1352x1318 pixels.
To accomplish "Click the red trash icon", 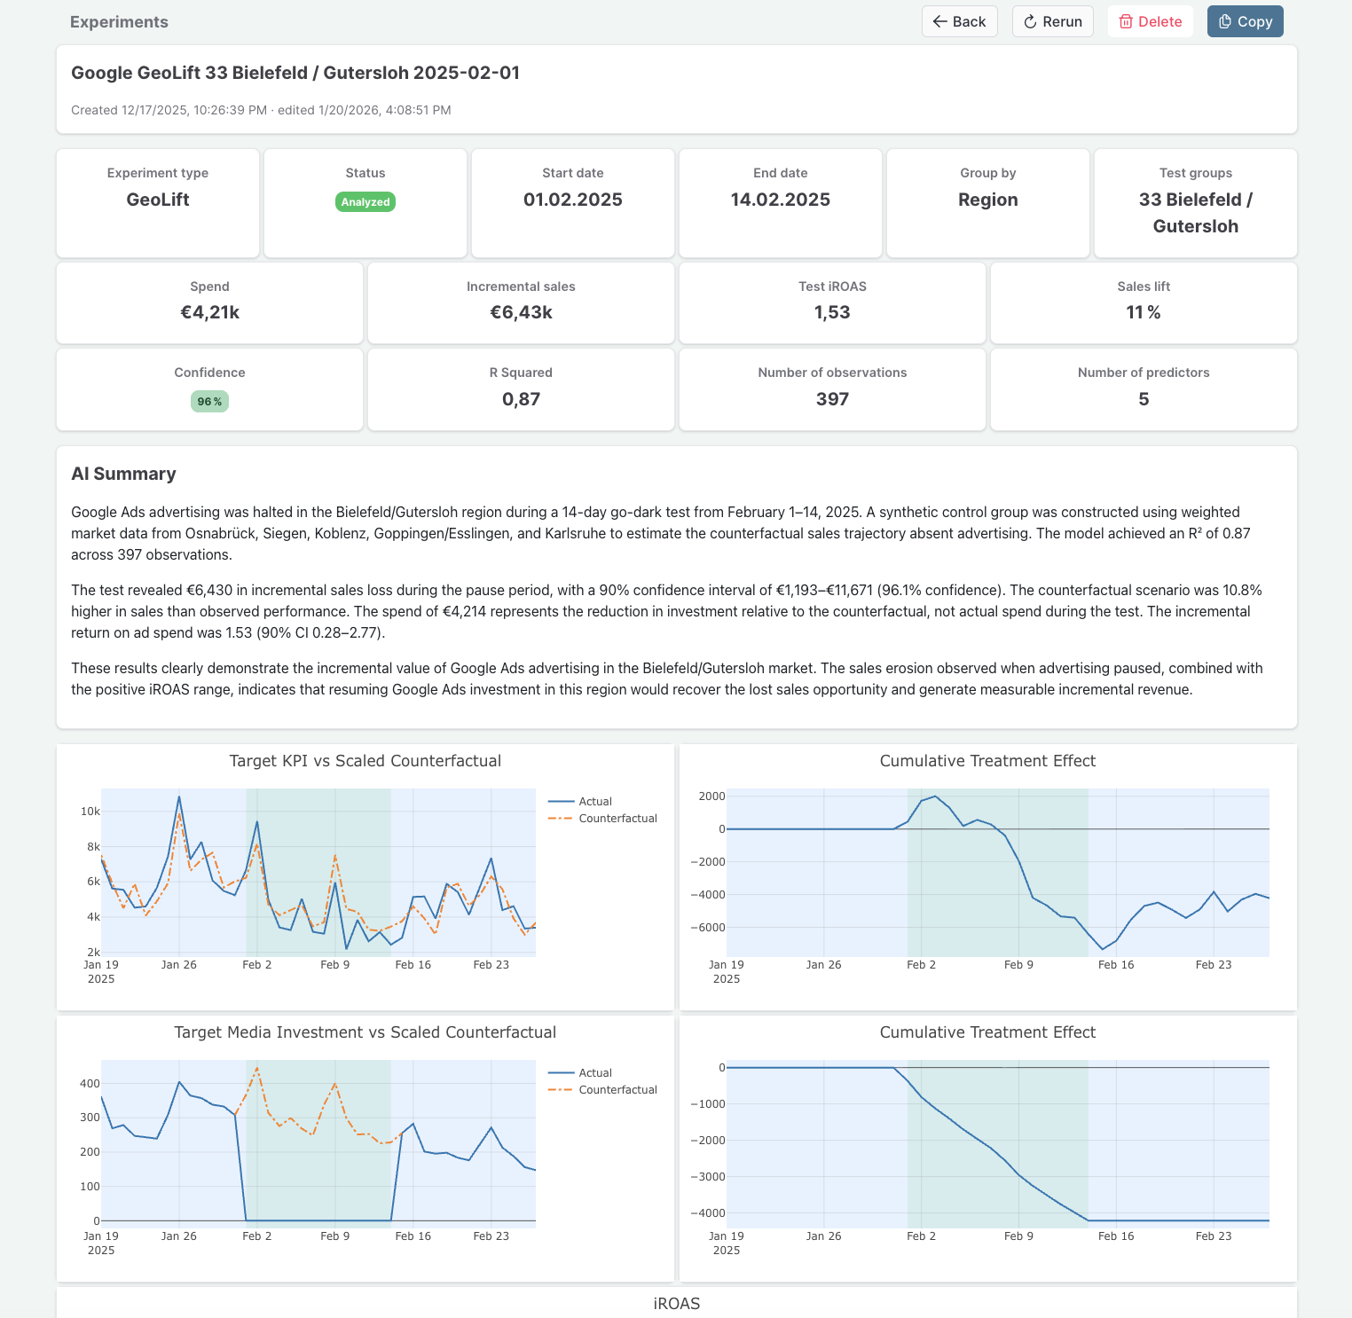I will 1128,21.
